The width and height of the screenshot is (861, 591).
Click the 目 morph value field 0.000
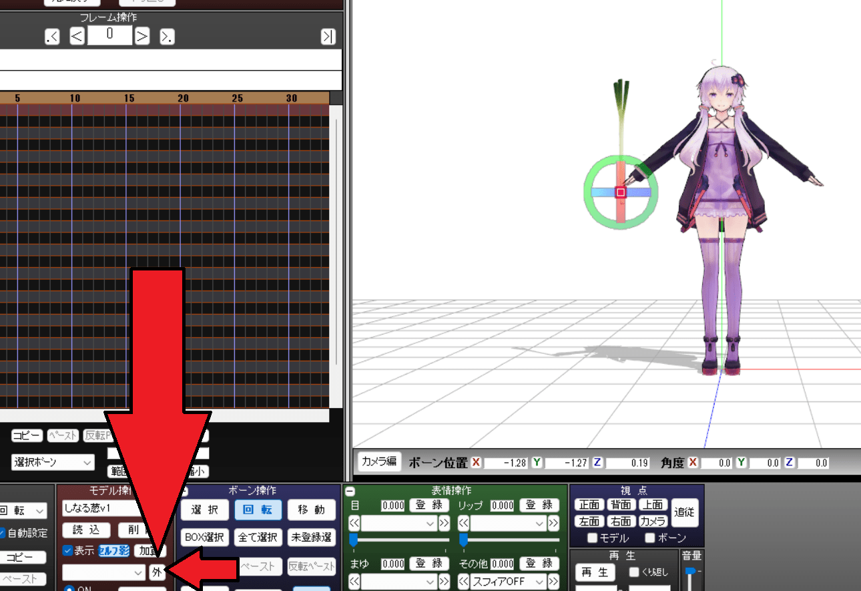pos(392,506)
